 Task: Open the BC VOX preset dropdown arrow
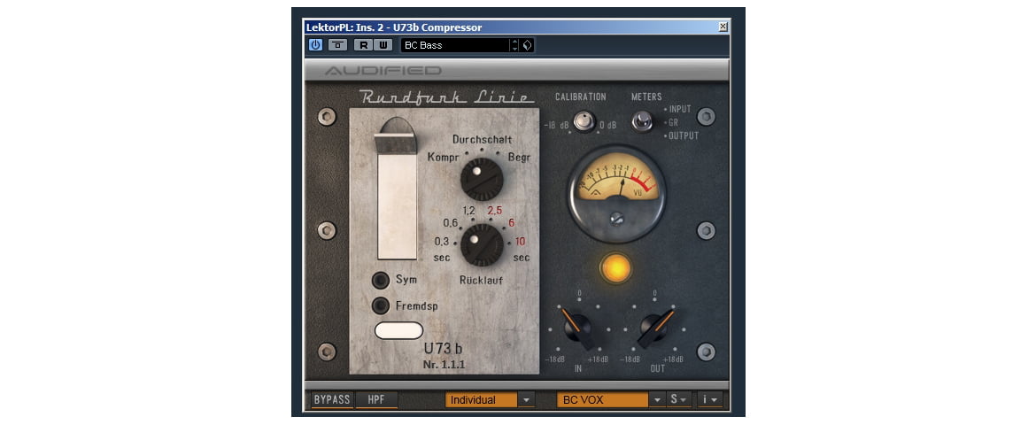[x=657, y=400]
